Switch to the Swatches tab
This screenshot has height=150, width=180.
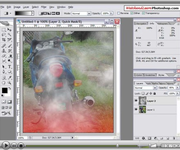(x=150, y=75)
